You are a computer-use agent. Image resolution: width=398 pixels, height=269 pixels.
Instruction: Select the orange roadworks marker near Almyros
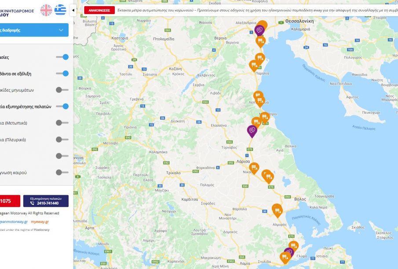(277, 210)
